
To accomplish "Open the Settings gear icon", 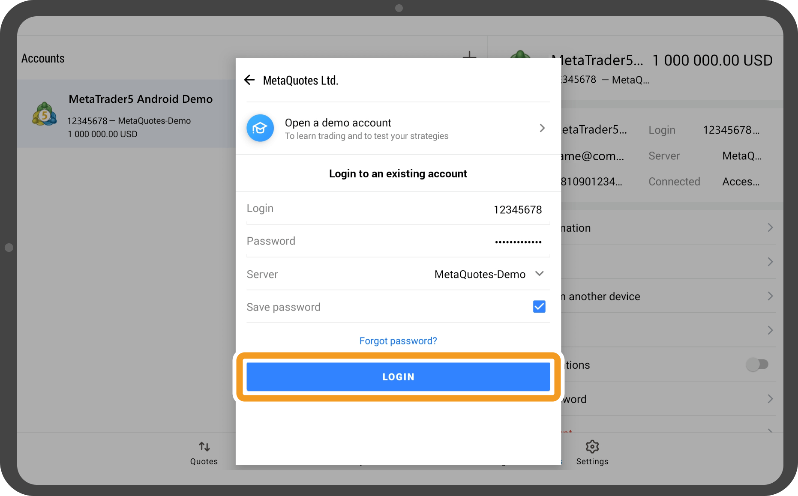I will 592,447.
